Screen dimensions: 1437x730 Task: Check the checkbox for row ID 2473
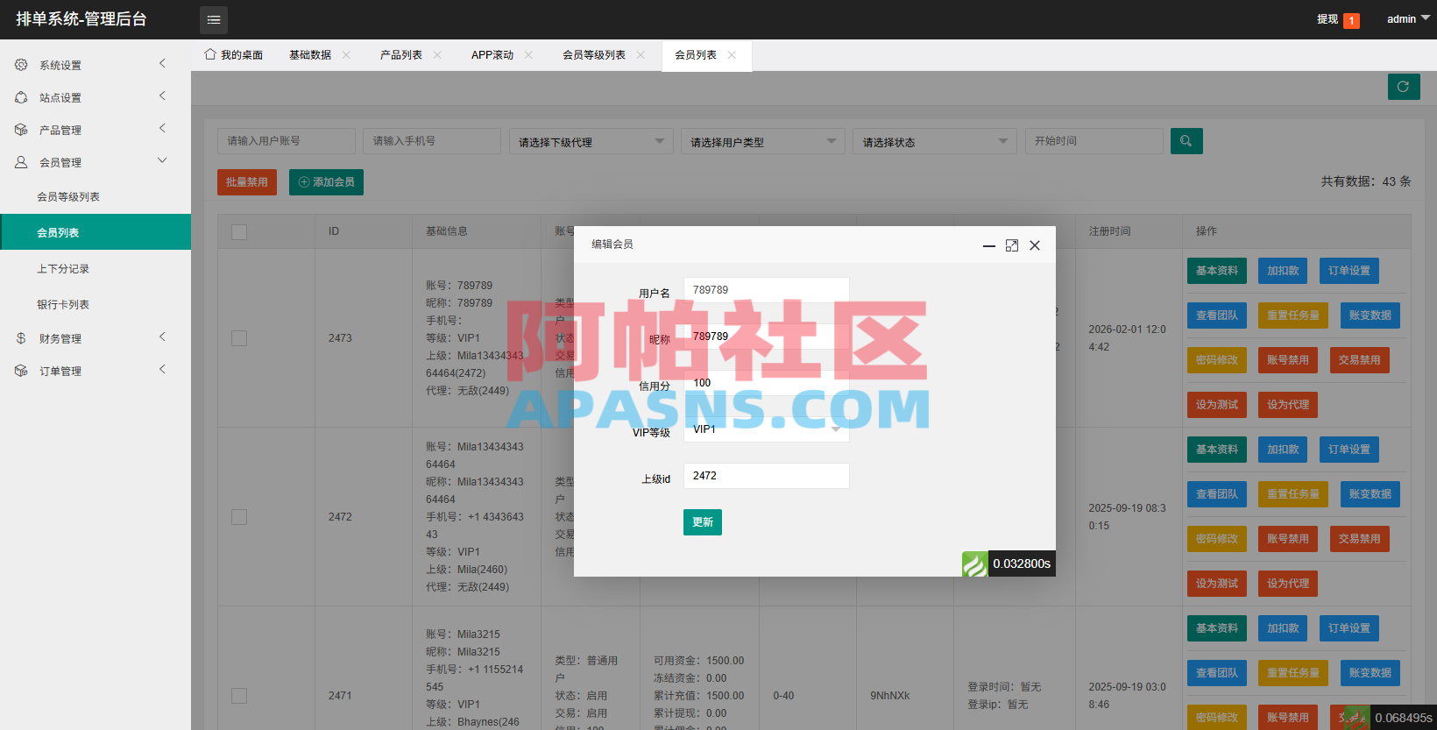pos(239,338)
